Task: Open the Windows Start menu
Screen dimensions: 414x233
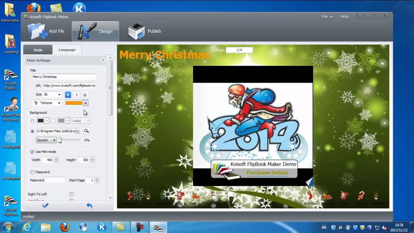Action: [7, 227]
